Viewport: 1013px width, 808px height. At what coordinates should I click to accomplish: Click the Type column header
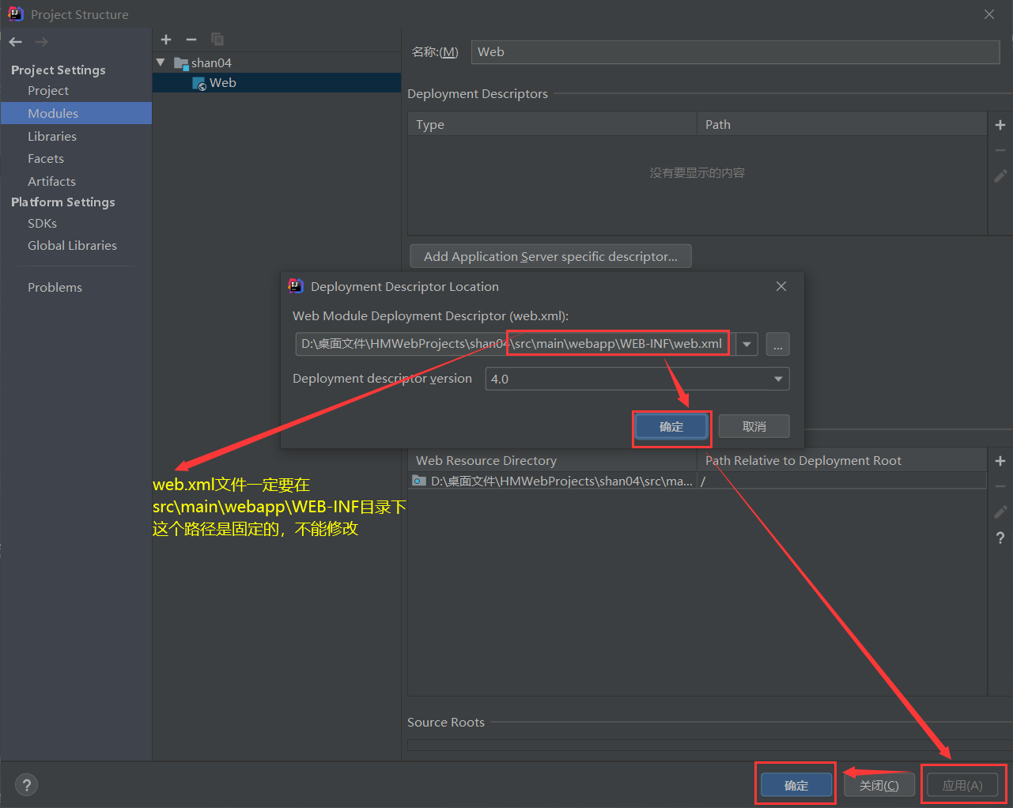552,125
